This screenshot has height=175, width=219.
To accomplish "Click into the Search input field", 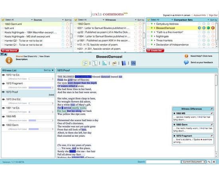I will point(163,162).
